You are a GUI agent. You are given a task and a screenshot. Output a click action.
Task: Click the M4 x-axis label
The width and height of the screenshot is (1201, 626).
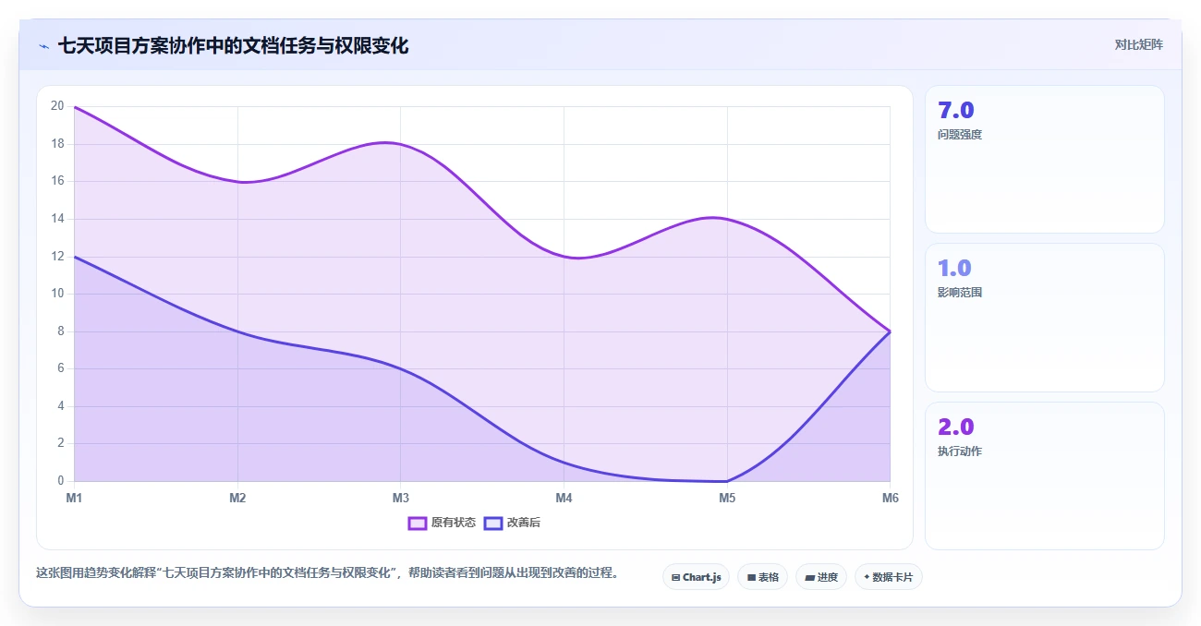[564, 499]
